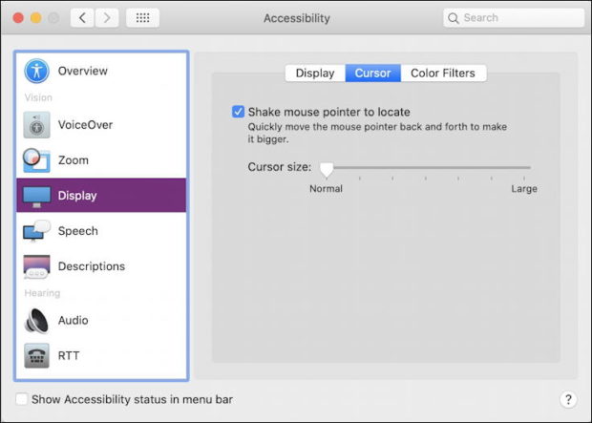Click the search magnifying glass icon
Screen dimensions: 592x423
tap(453, 18)
